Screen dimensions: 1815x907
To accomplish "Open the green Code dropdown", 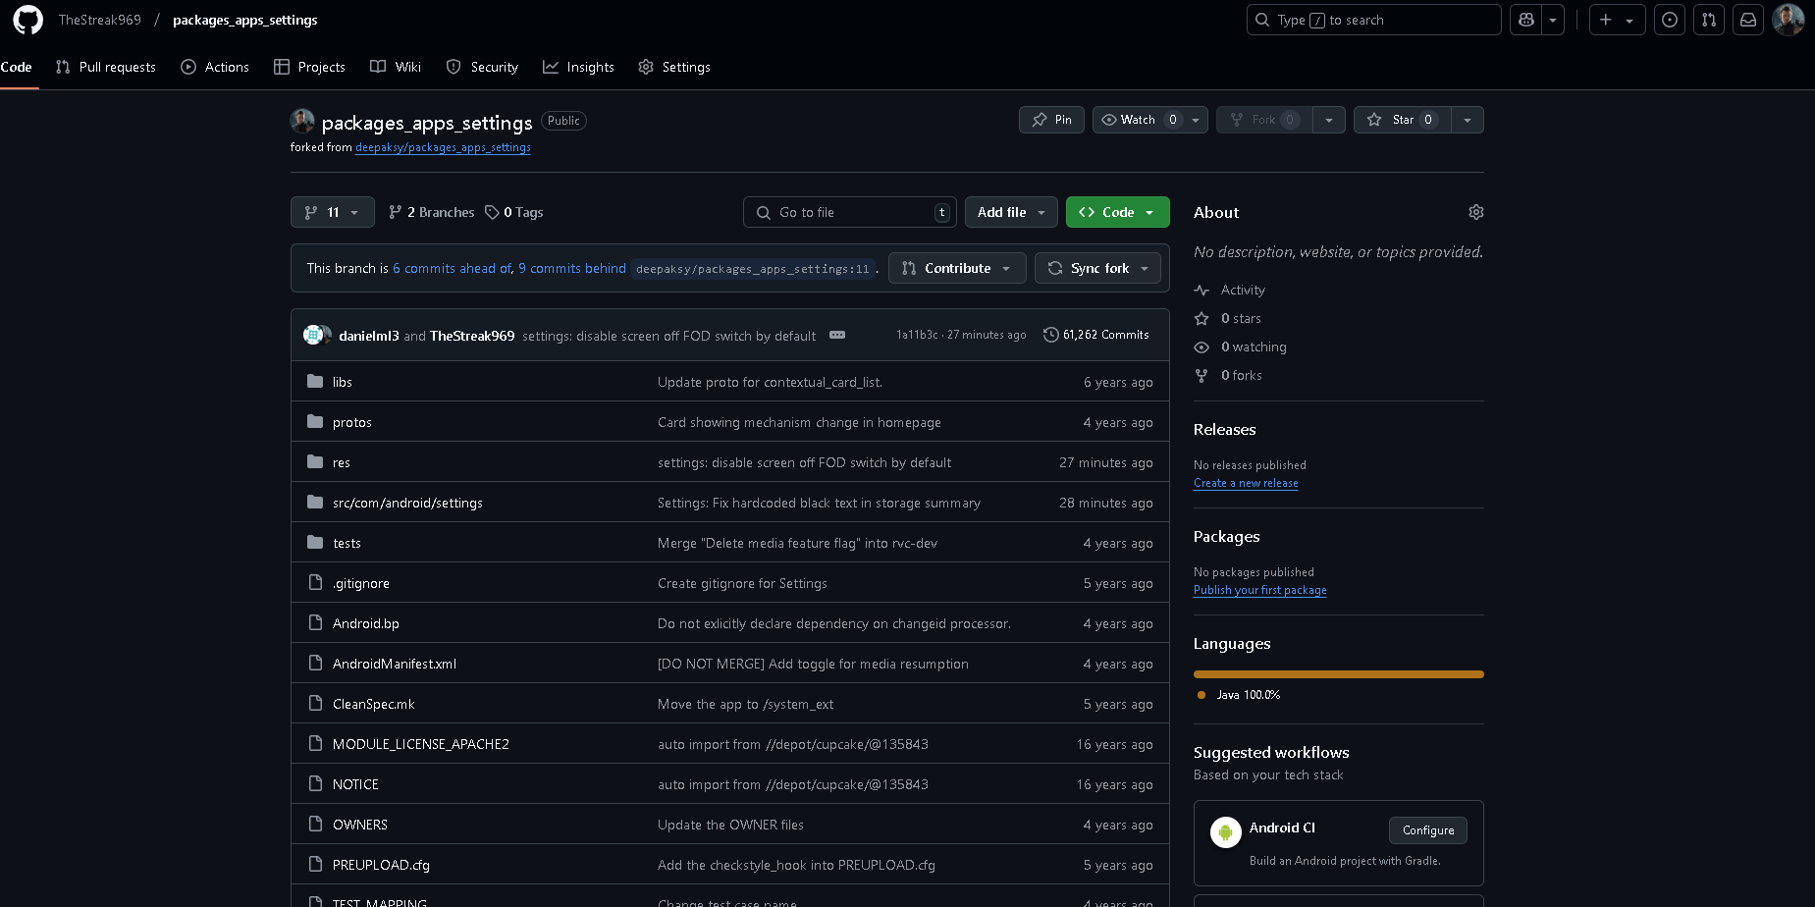I will point(1117,212).
